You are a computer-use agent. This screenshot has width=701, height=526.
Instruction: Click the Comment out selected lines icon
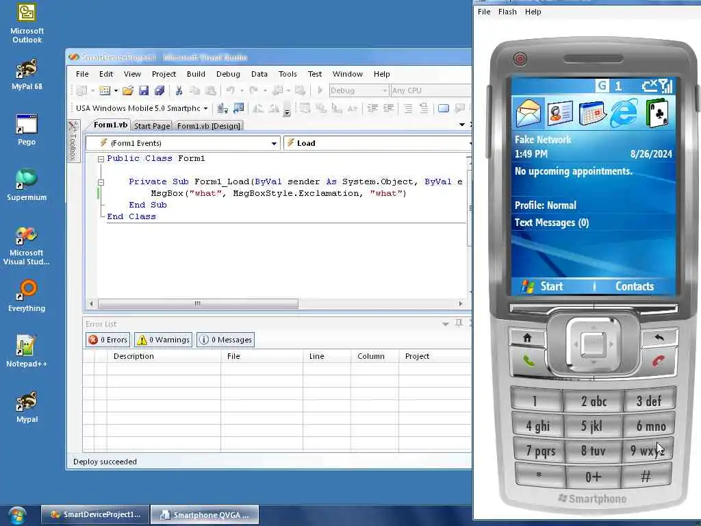[x=408, y=108]
